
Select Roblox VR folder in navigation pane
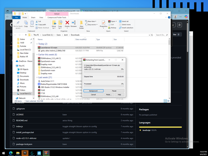tap(24, 57)
